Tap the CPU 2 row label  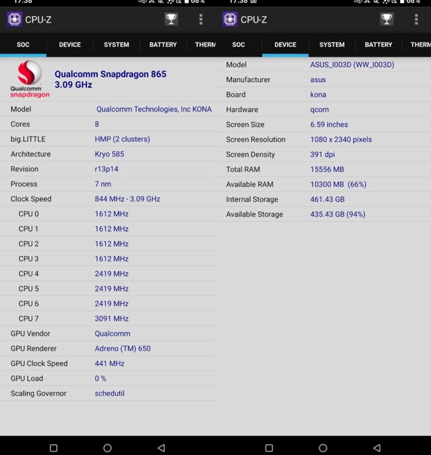[28, 244]
